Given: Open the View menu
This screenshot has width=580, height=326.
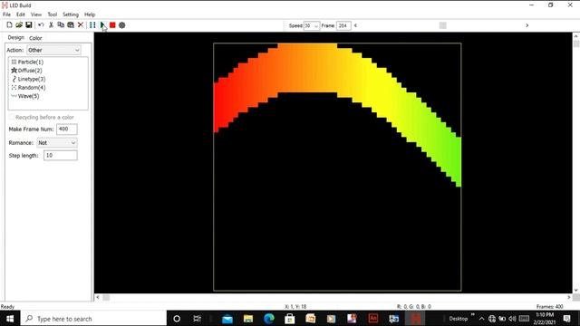Looking at the screenshot, I should pyautogui.click(x=36, y=14).
